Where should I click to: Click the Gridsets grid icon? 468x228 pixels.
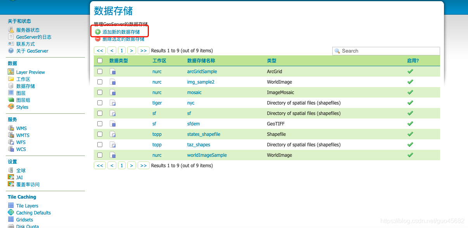[x=11, y=219]
